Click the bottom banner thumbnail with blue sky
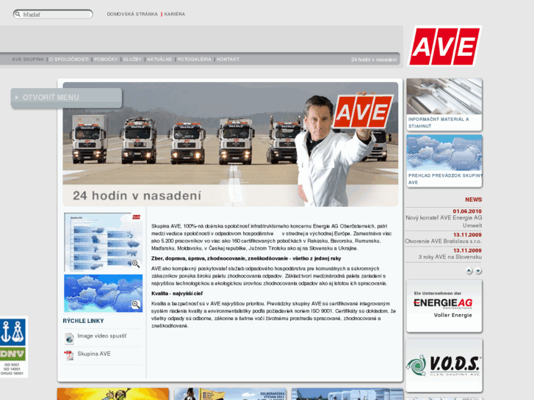The image size is (534, 400). coord(347,394)
